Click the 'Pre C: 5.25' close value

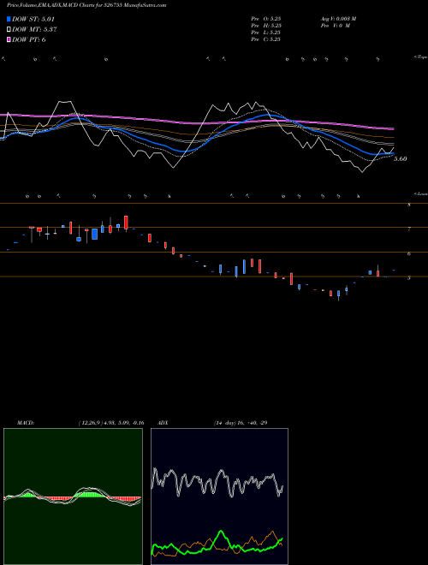pos(266,39)
